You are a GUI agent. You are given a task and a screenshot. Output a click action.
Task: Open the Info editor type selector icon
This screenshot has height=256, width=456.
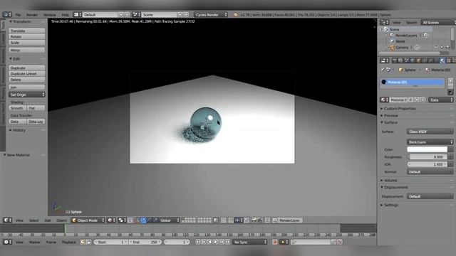tap(7, 14)
